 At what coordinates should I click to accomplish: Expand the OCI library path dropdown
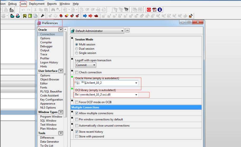136,95
